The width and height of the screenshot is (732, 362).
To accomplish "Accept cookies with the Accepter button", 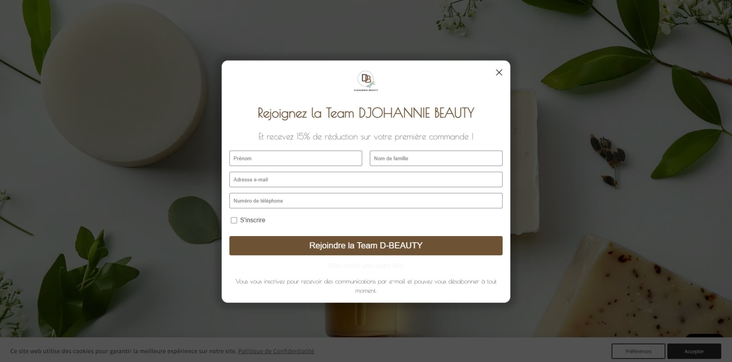I will click(693, 351).
